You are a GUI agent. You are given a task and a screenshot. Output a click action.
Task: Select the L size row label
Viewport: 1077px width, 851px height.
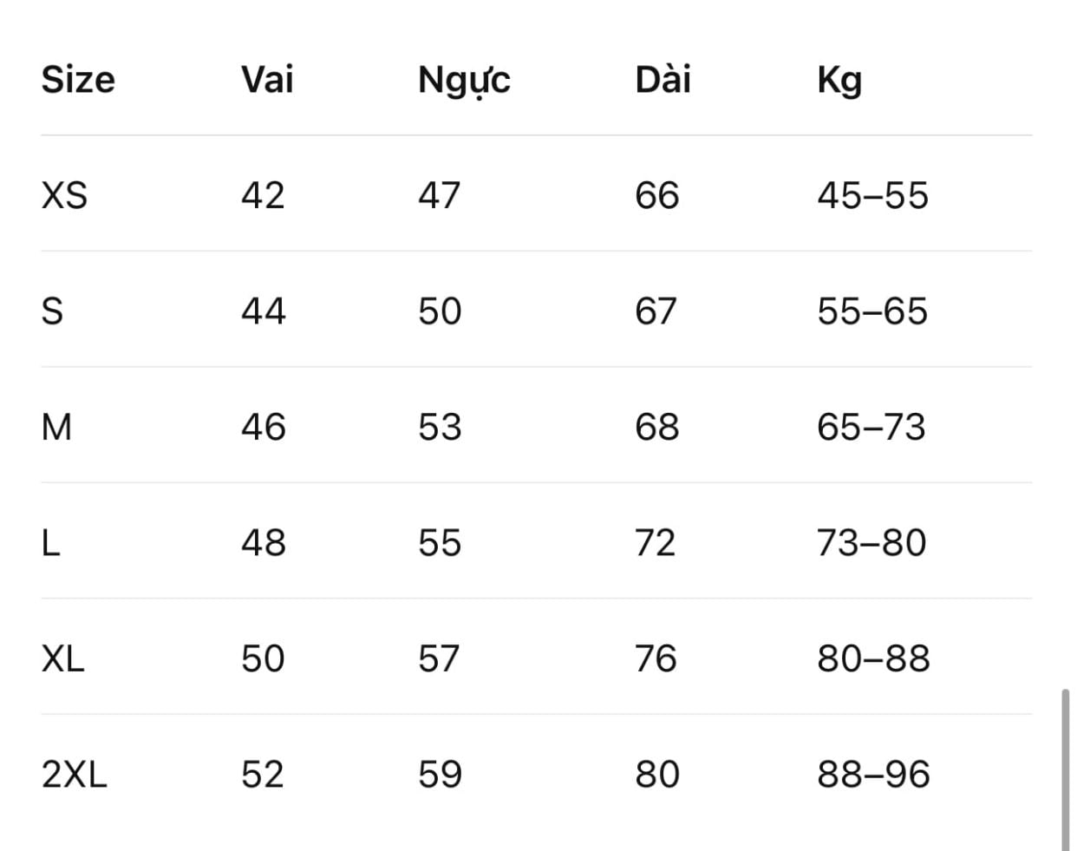tap(50, 543)
